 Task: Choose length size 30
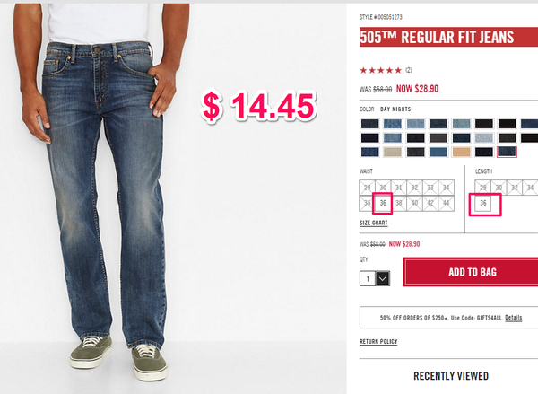coord(499,188)
